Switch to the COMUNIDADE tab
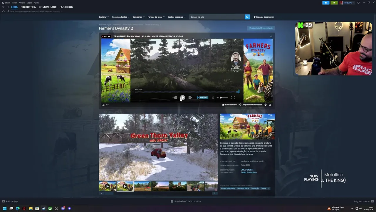376x212 pixels. click(x=48, y=7)
